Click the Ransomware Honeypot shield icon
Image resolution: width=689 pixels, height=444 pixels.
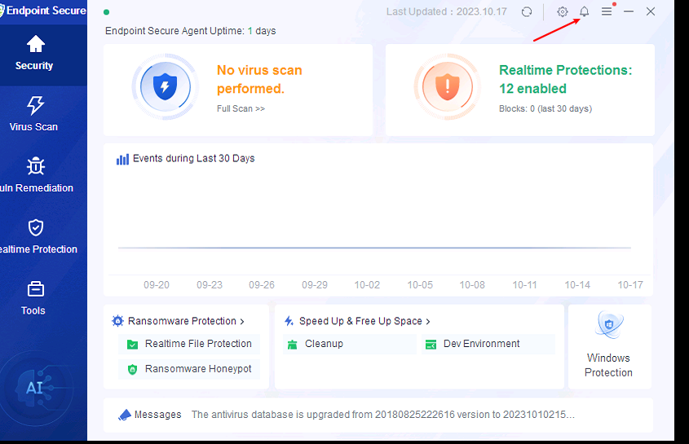(132, 369)
